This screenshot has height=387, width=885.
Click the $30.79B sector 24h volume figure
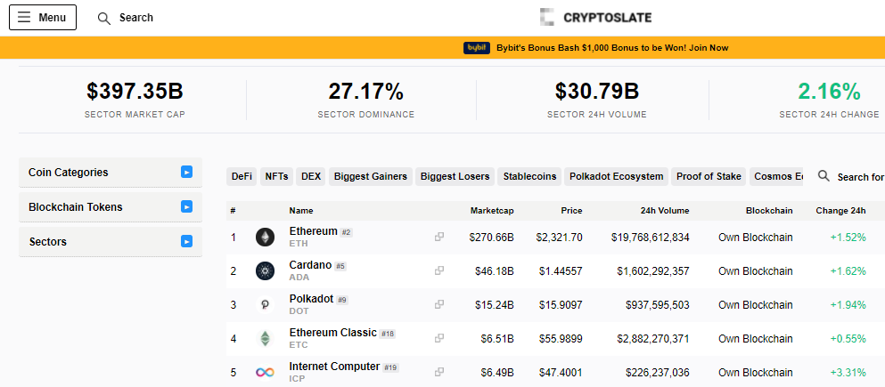pyautogui.click(x=597, y=92)
